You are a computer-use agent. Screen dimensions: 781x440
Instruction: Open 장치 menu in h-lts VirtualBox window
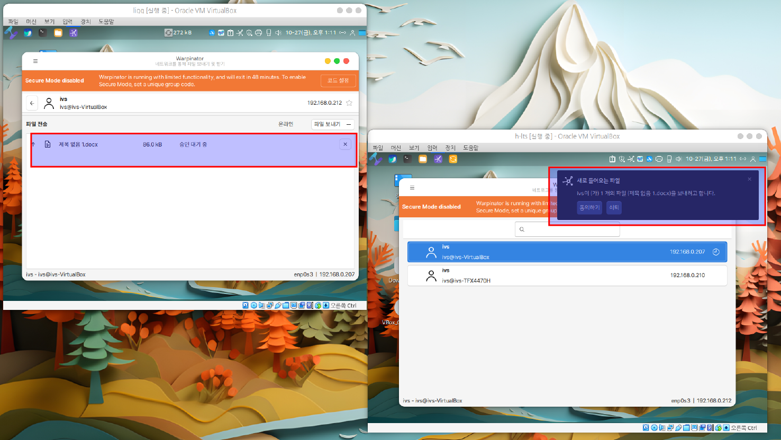(x=450, y=148)
